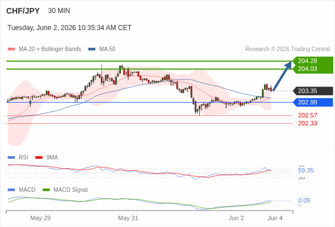Select the date and time stamp text
335x227 pixels.
pos(69,28)
